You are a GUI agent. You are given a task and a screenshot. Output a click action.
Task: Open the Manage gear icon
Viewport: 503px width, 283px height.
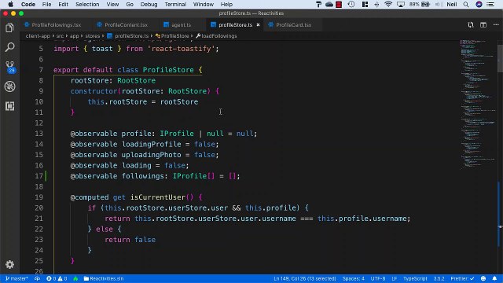click(x=9, y=264)
